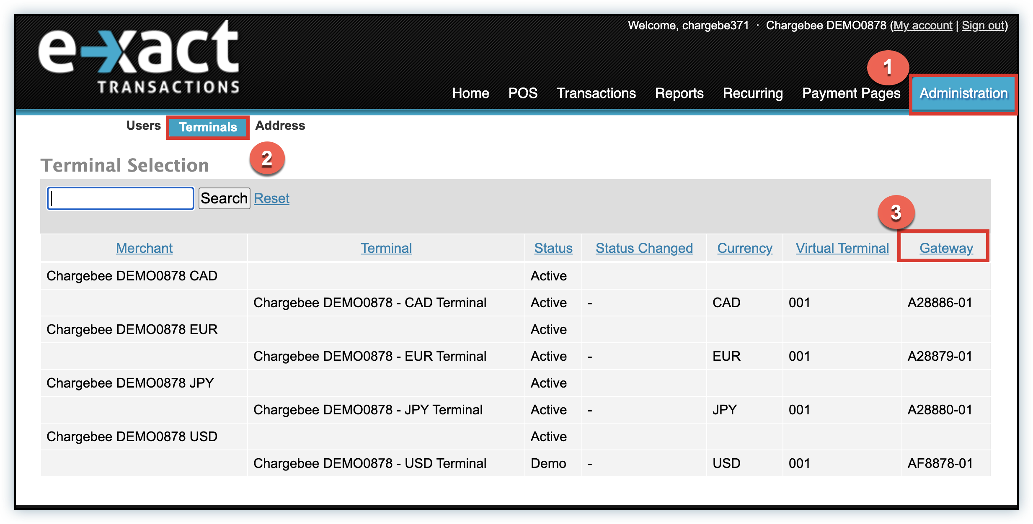Navigate to Recurring payments
Image resolution: width=1033 pixels, height=524 pixels.
pos(752,93)
